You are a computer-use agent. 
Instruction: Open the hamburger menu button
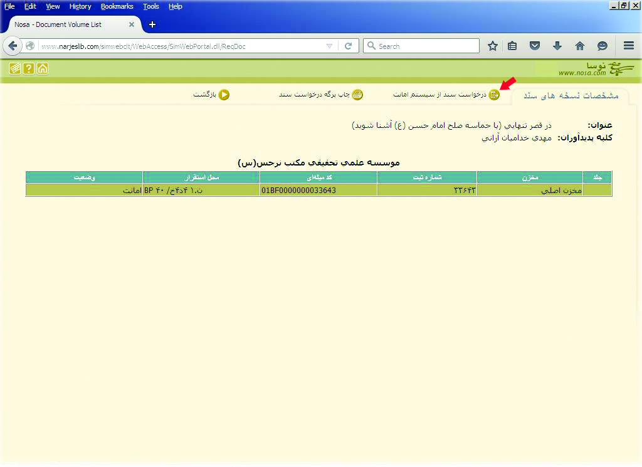(x=629, y=45)
